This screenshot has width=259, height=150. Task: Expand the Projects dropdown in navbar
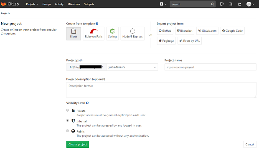(32, 4)
